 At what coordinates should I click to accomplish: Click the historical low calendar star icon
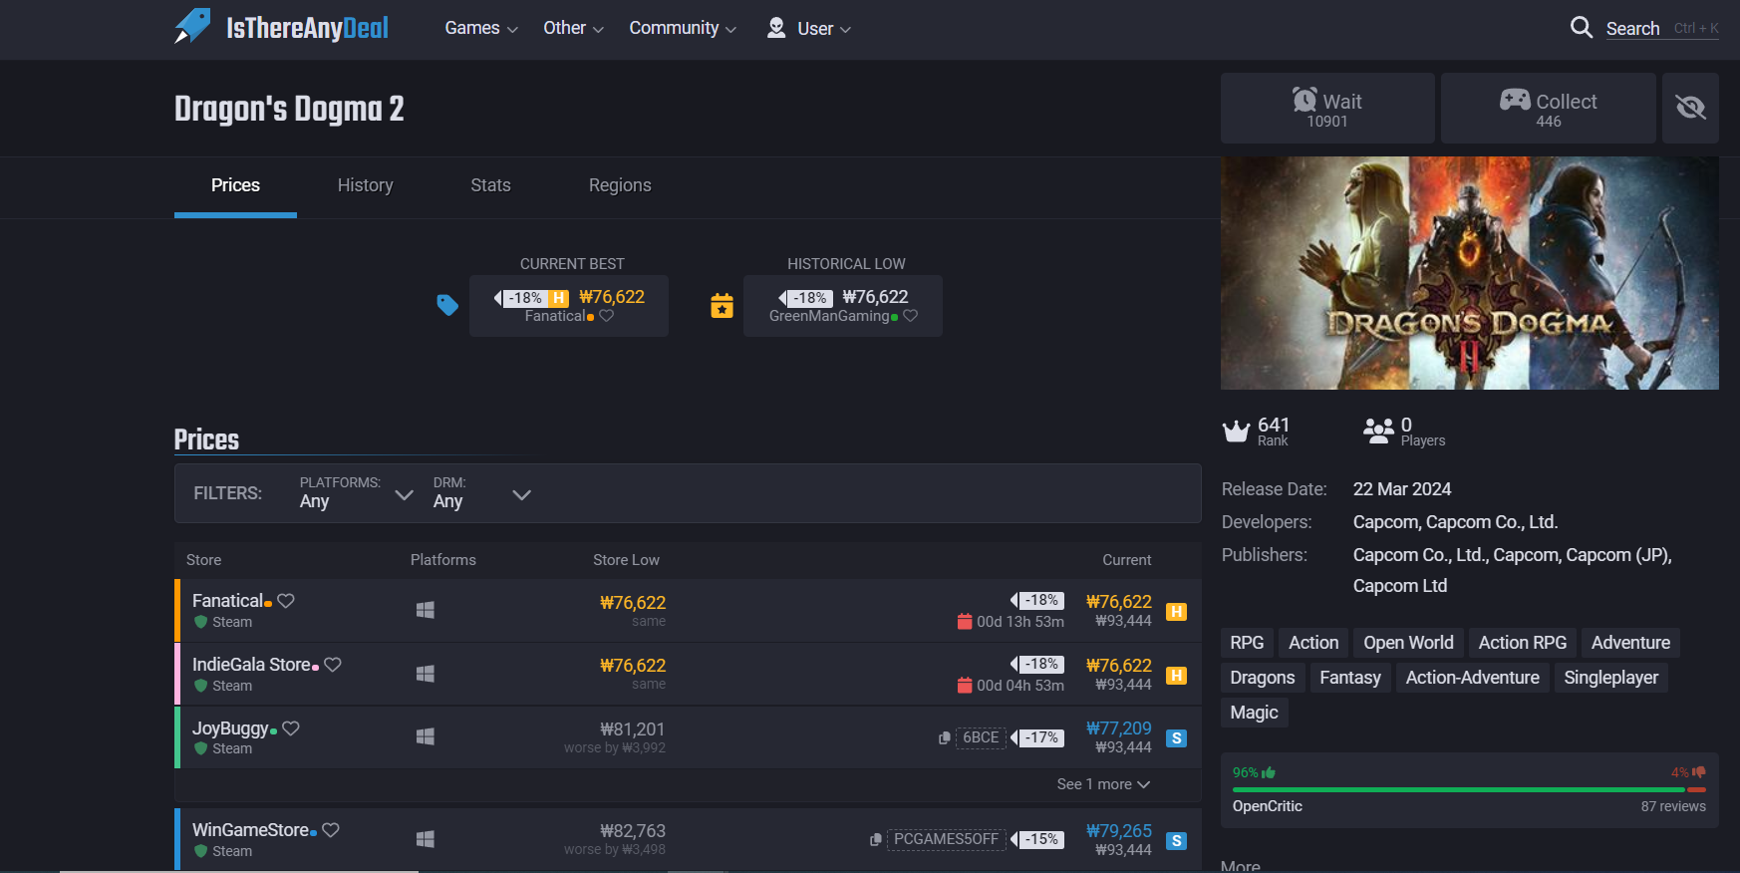coord(722,306)
